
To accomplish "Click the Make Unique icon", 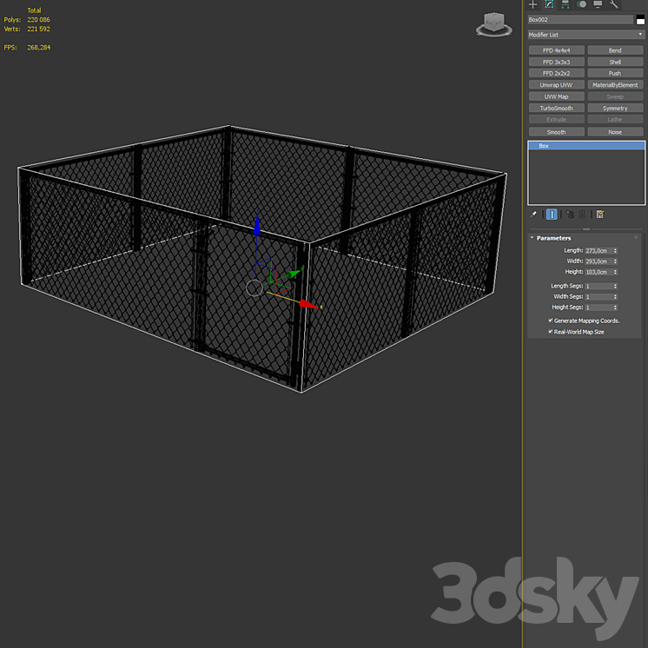I will pos(570,214).
